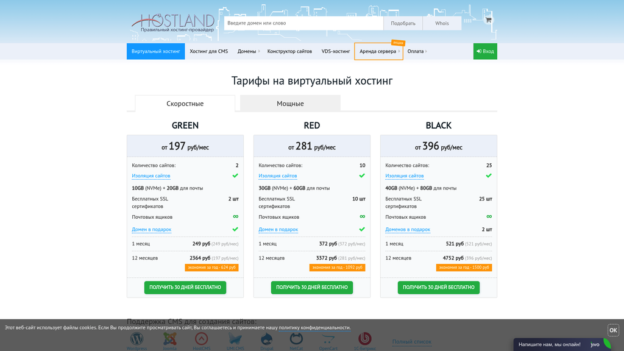Click the OpenCart shopping cart icon

[327, 339]
